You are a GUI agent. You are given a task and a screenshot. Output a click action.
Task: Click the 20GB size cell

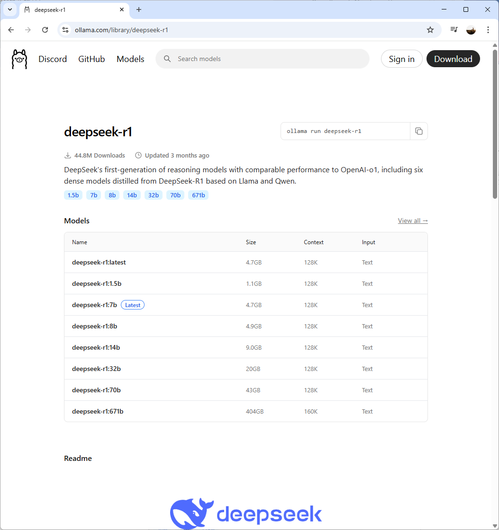coord(253,369)
